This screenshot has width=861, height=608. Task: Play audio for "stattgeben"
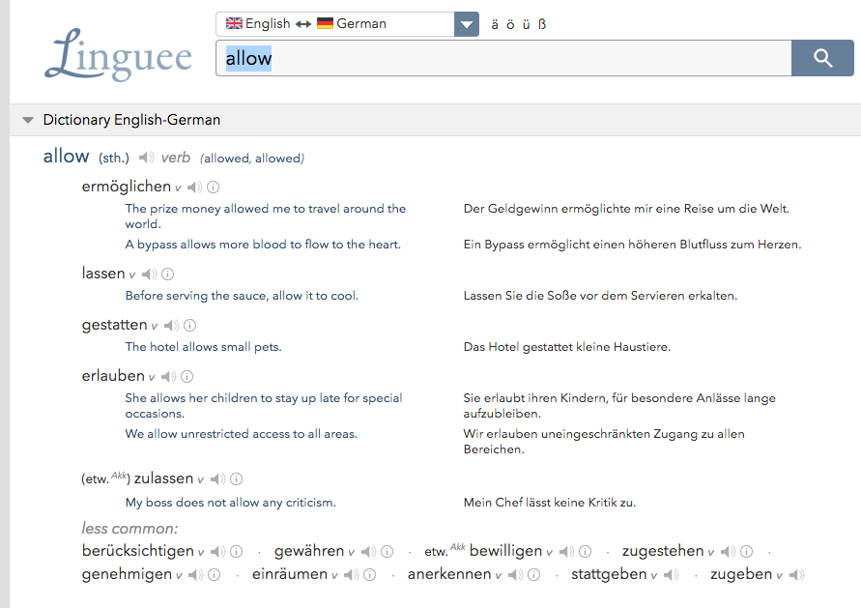[x=670, y=573]
